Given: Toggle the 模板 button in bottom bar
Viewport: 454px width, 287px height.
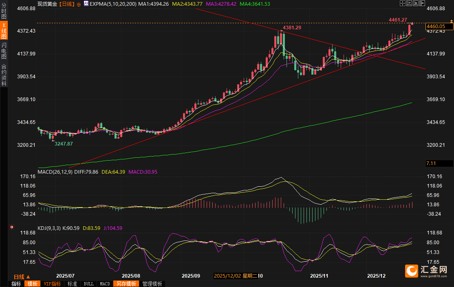Looking at the screenshot, I should [32, 284].
